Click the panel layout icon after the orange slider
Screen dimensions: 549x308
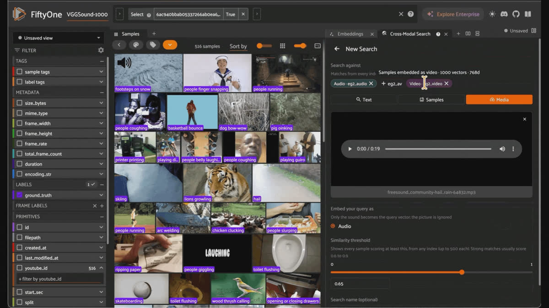point(318,46)
